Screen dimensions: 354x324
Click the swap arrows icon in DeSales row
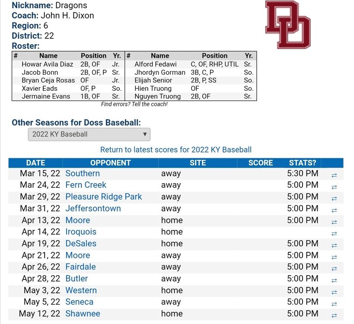pos(334,245)
